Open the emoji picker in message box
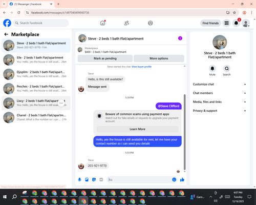Screen dimensions: 256x205 click(x=174, y=179)
